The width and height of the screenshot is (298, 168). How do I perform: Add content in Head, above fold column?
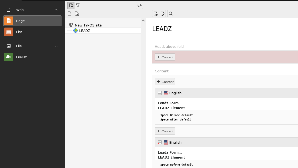click(x=165, y=57)
